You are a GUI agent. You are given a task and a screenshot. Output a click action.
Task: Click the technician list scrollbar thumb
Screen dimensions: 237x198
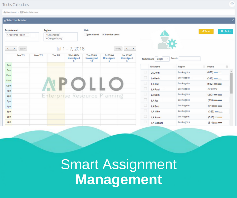[x=231, y=83]
